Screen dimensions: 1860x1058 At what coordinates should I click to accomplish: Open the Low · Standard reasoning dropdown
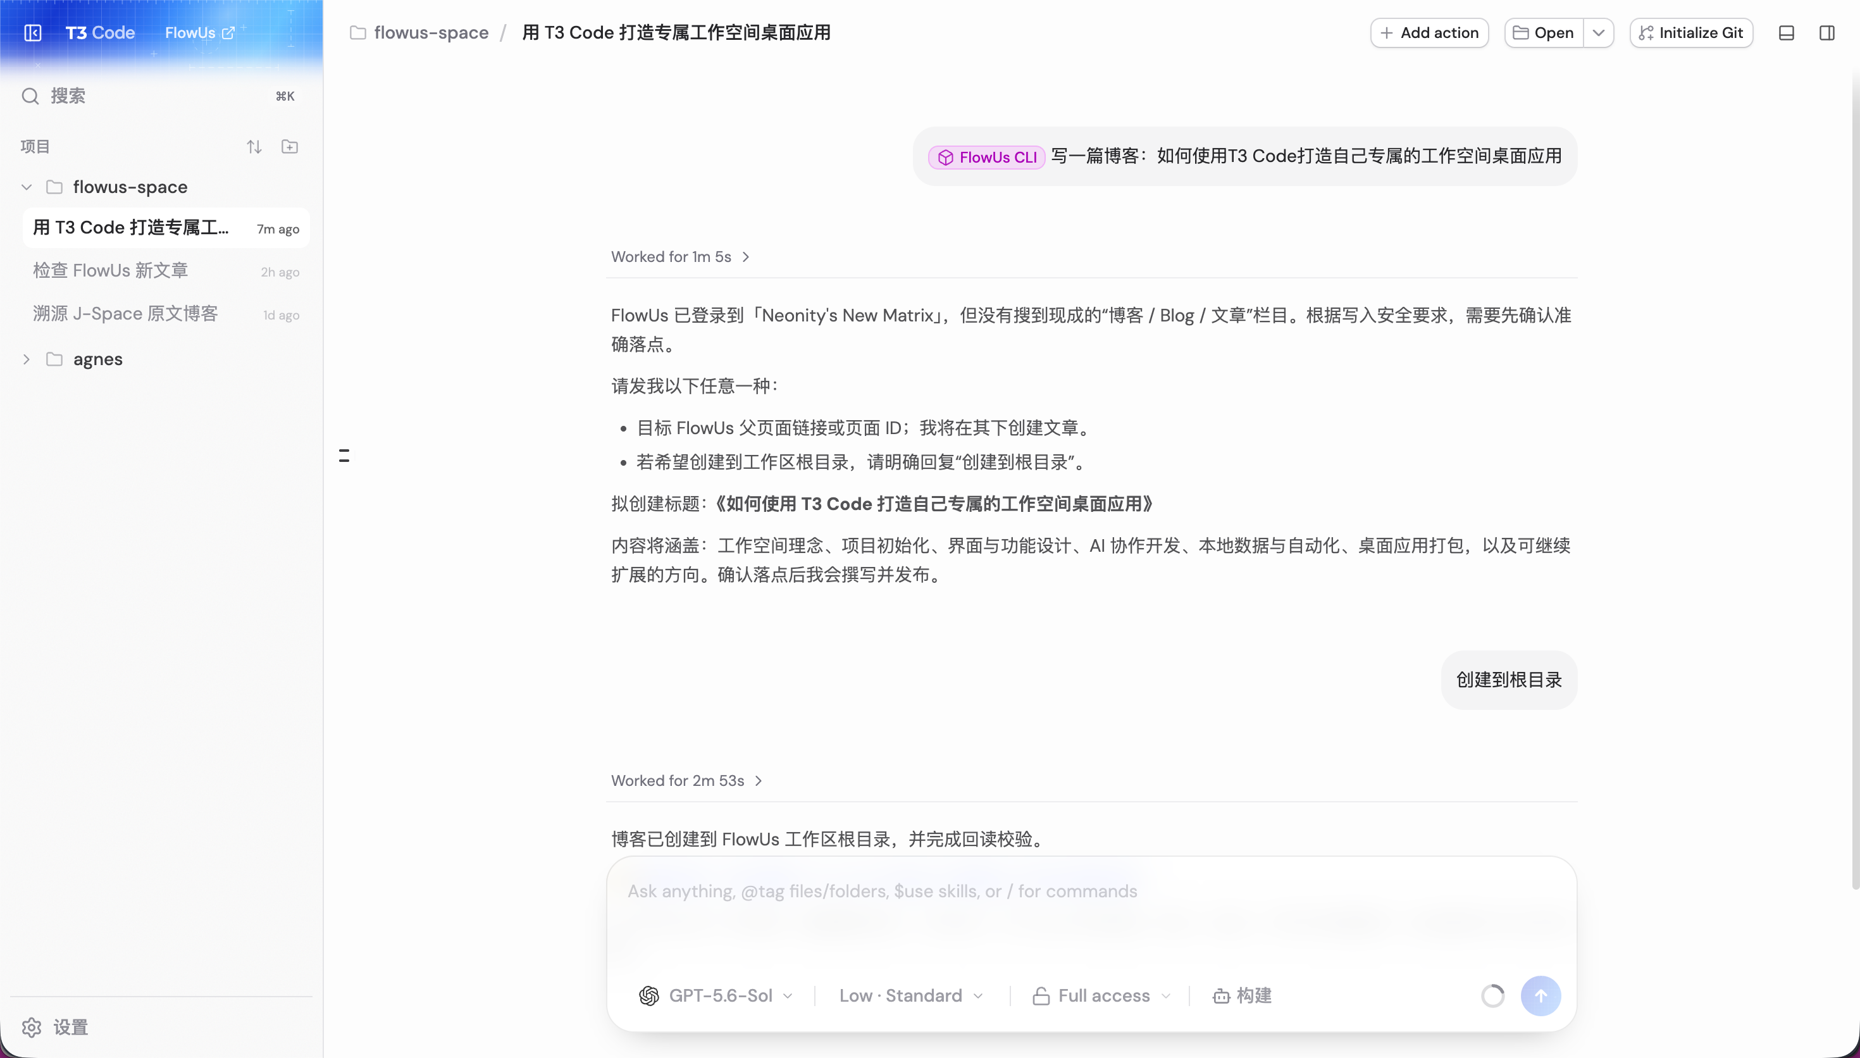click(x=912, y=995)
